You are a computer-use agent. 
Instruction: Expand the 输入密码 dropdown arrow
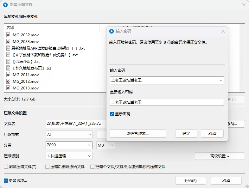(x=221, y=81)
